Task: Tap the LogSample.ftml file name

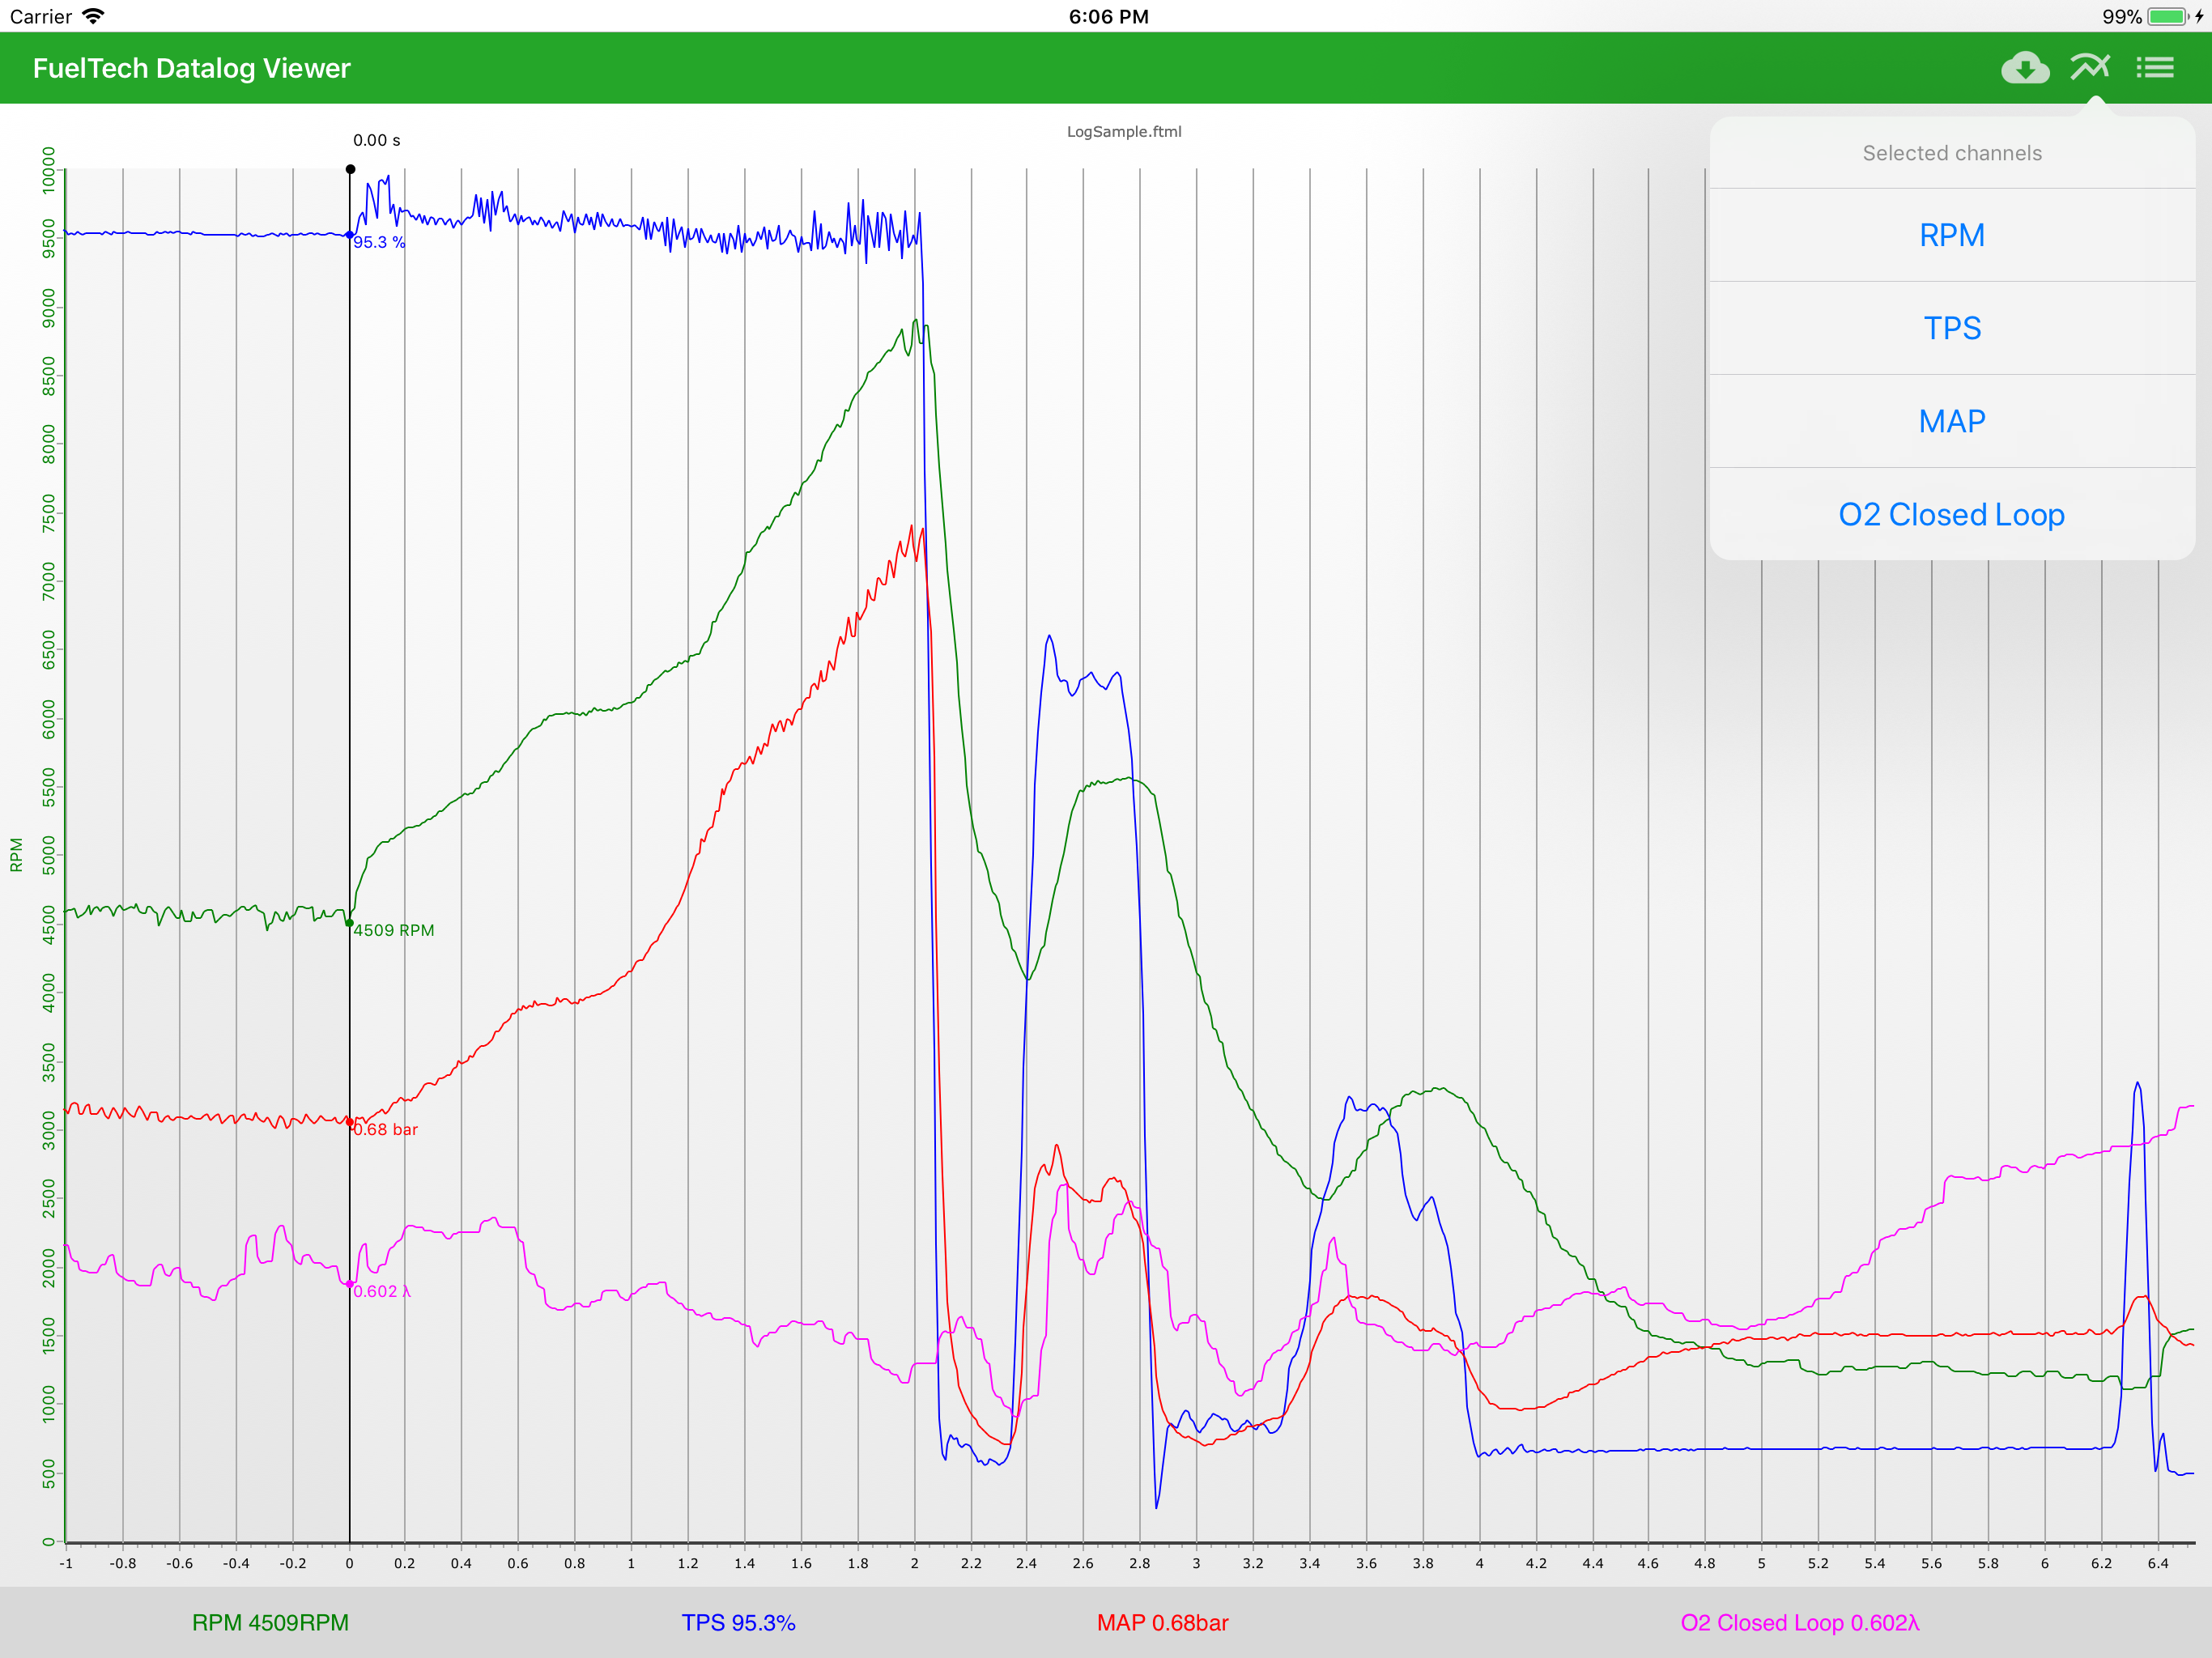Action: coord(1124,131)
